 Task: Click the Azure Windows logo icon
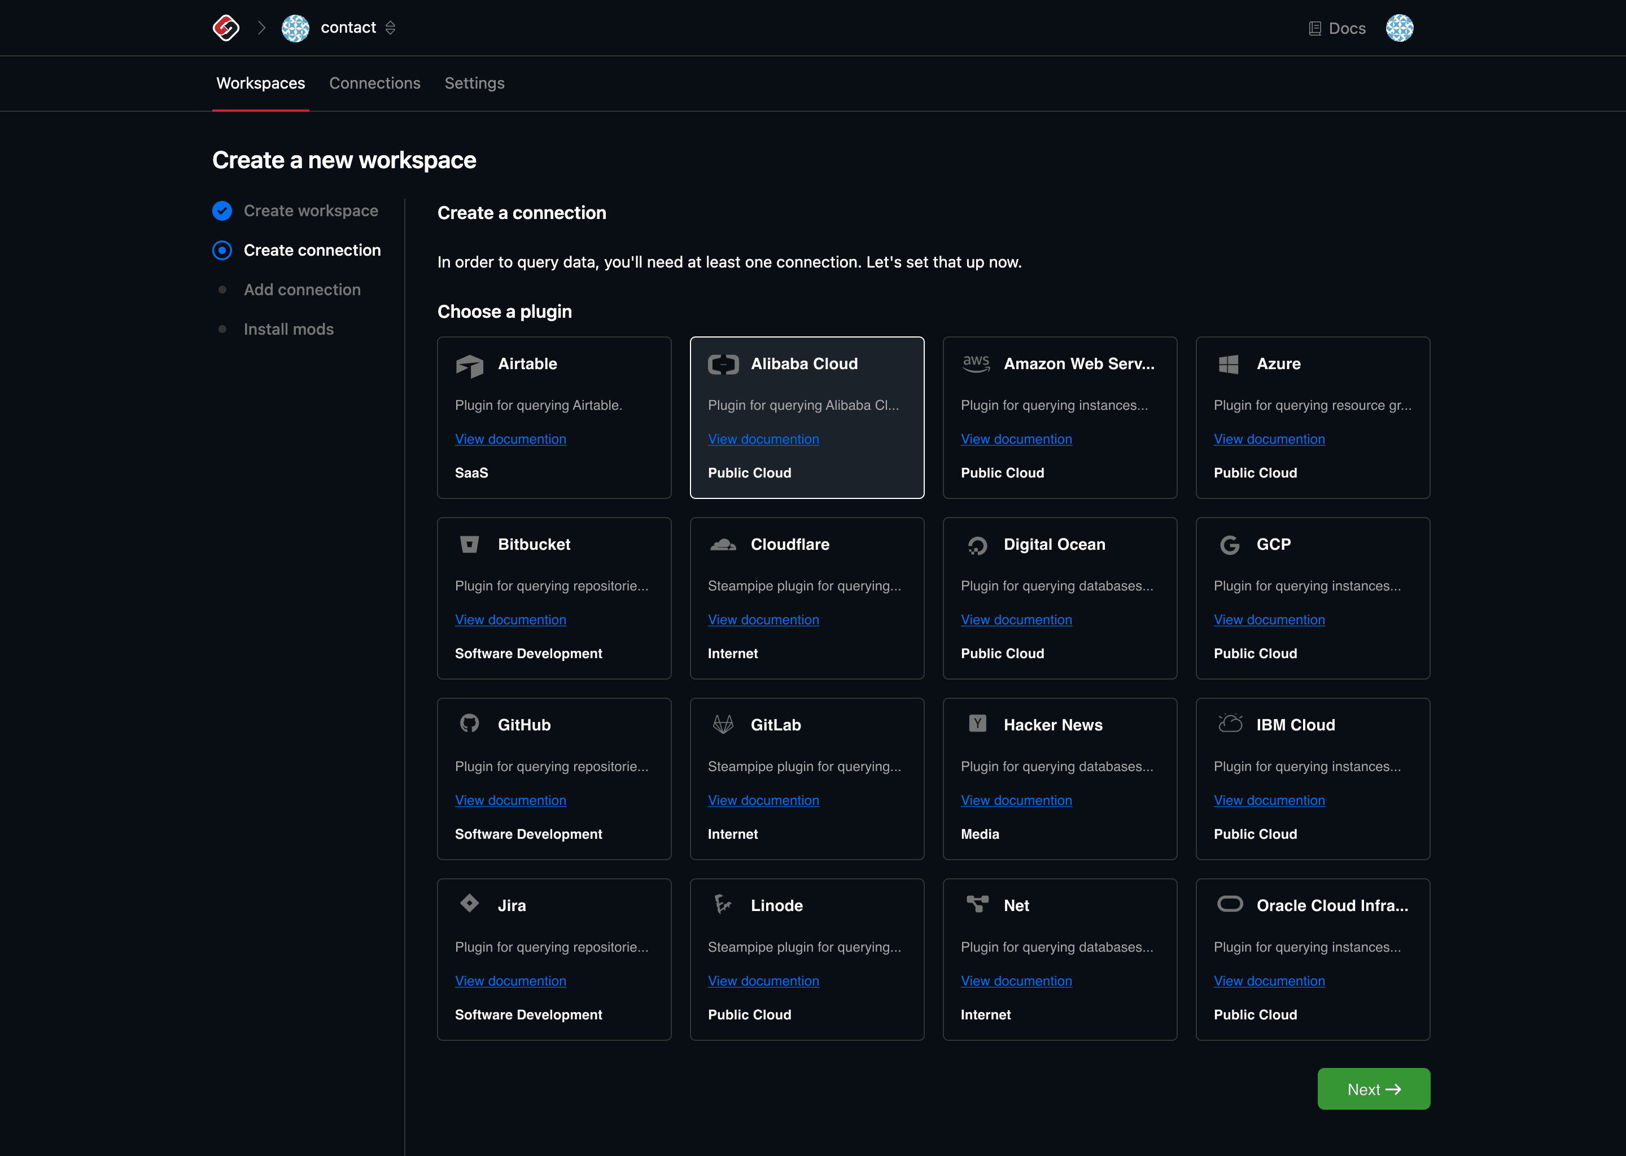pos(1229,365)
